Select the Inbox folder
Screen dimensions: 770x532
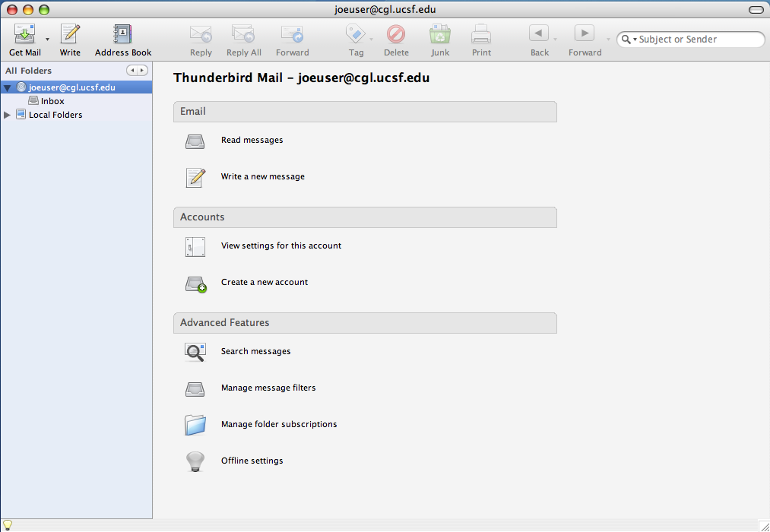(x=52, y=101)
